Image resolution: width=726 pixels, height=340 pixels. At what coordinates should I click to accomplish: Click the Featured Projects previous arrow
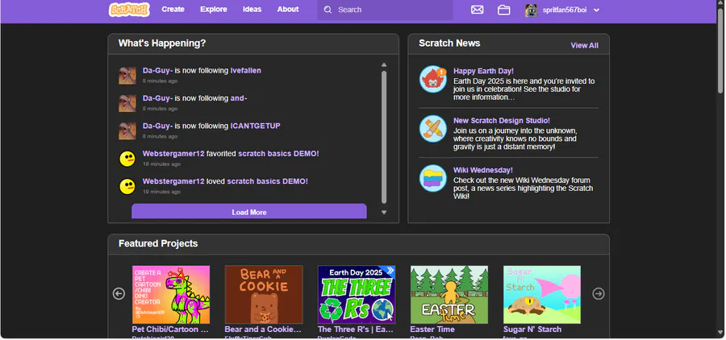[119, 294]
